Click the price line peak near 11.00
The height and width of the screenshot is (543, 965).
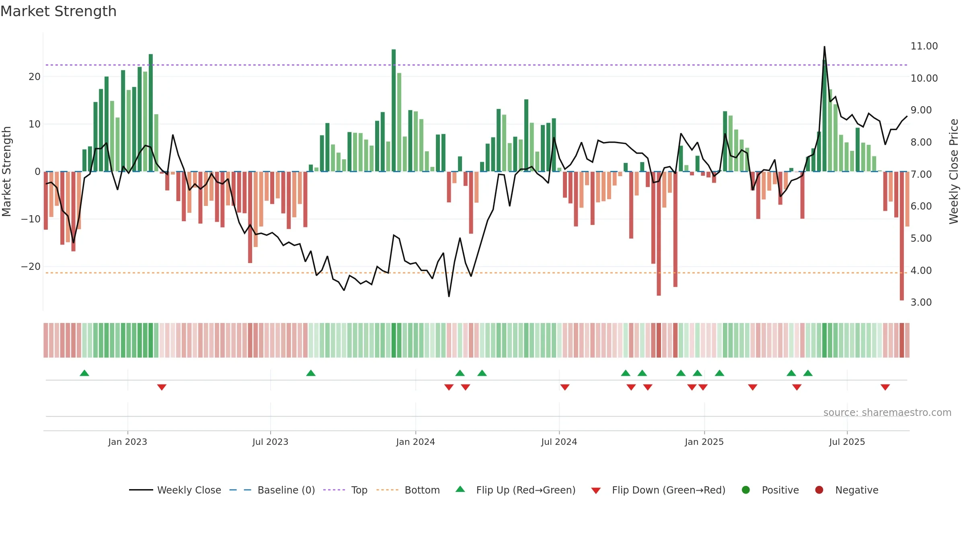824,47
